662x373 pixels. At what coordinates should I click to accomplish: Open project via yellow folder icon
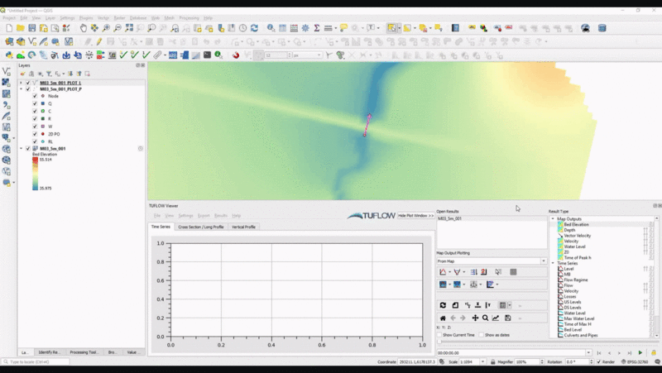click(x=20, y=28)
